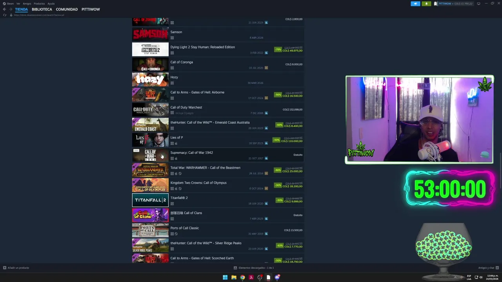Image resolution: width=502 pixels, height=282 pixels.
Task: Open the Steam menu
Action: tap(9, 4)
